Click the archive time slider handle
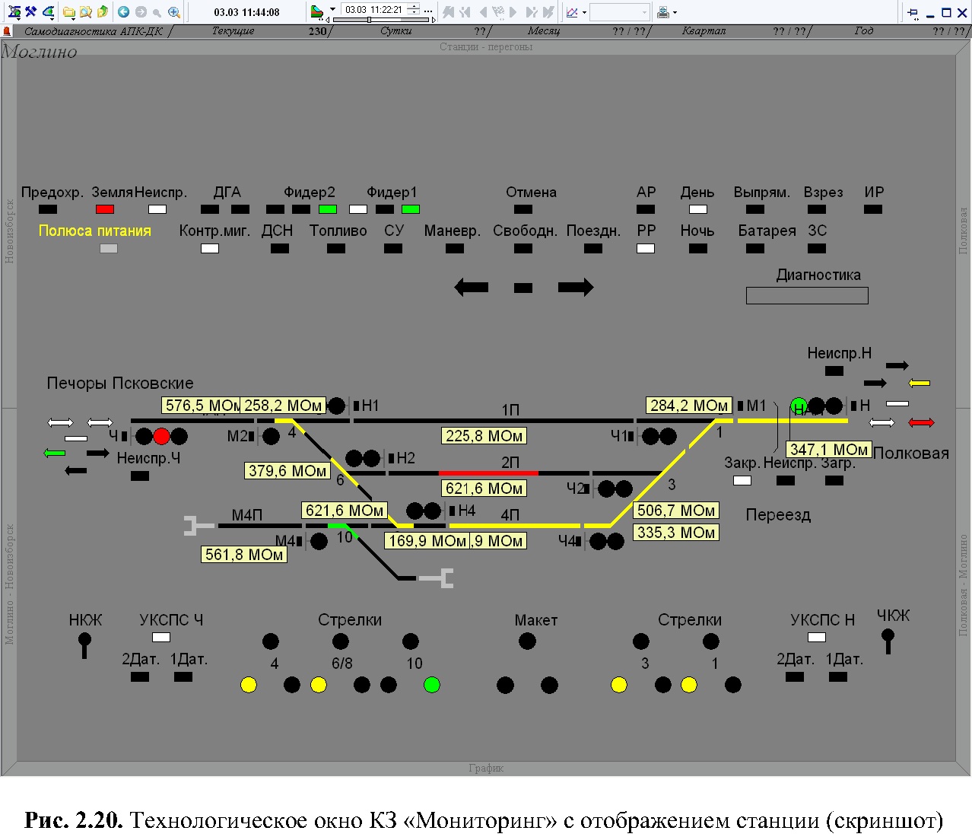The width and height of the screenshot is (972, 837). coord(369,20)
